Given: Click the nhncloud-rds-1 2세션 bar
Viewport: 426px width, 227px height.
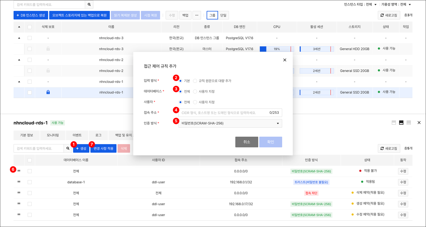Looking at the screenshot, I should coord(317,92).
